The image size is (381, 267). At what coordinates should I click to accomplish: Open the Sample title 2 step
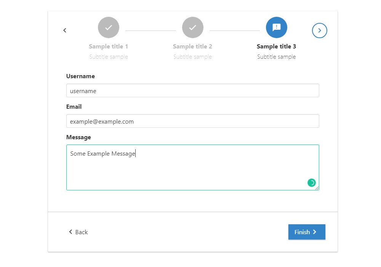(x=192, y=47)
